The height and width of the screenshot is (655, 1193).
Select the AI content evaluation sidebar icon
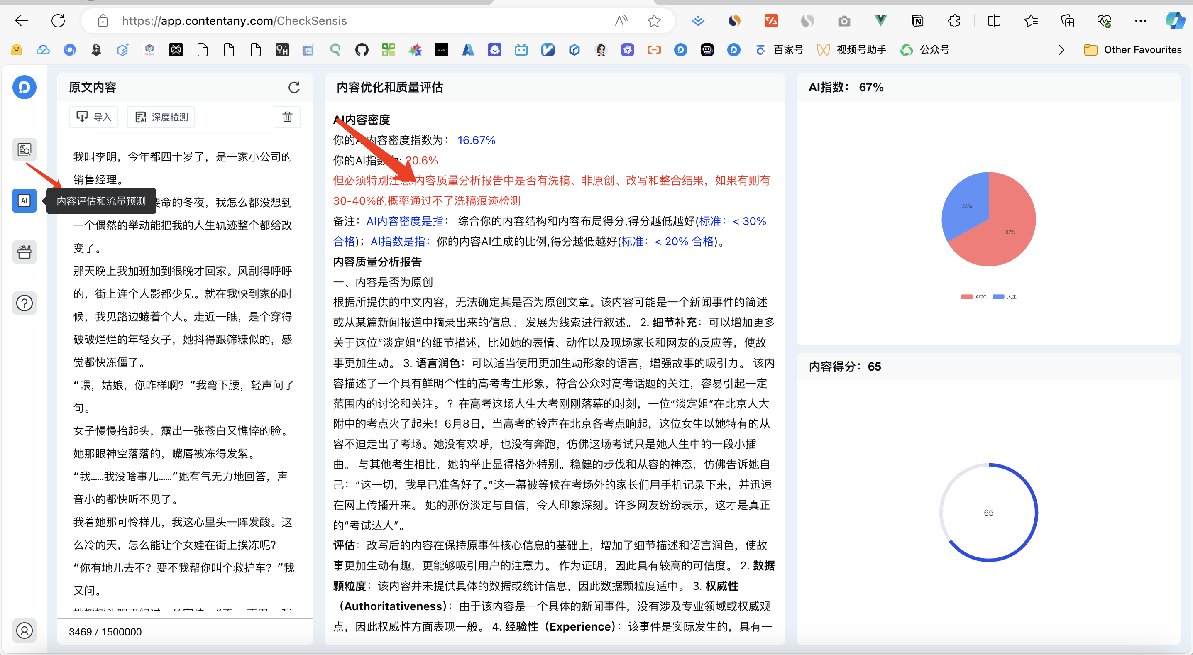click(x=24, y=200)
